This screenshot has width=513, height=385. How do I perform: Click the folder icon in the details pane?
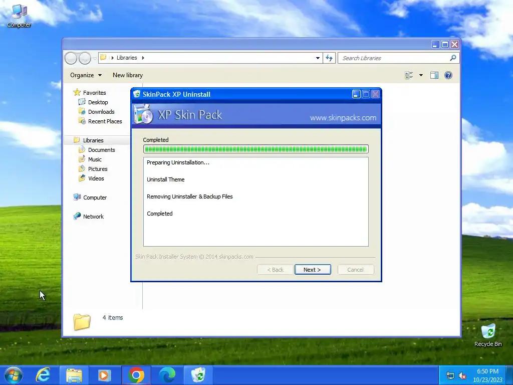coord(82,322)
